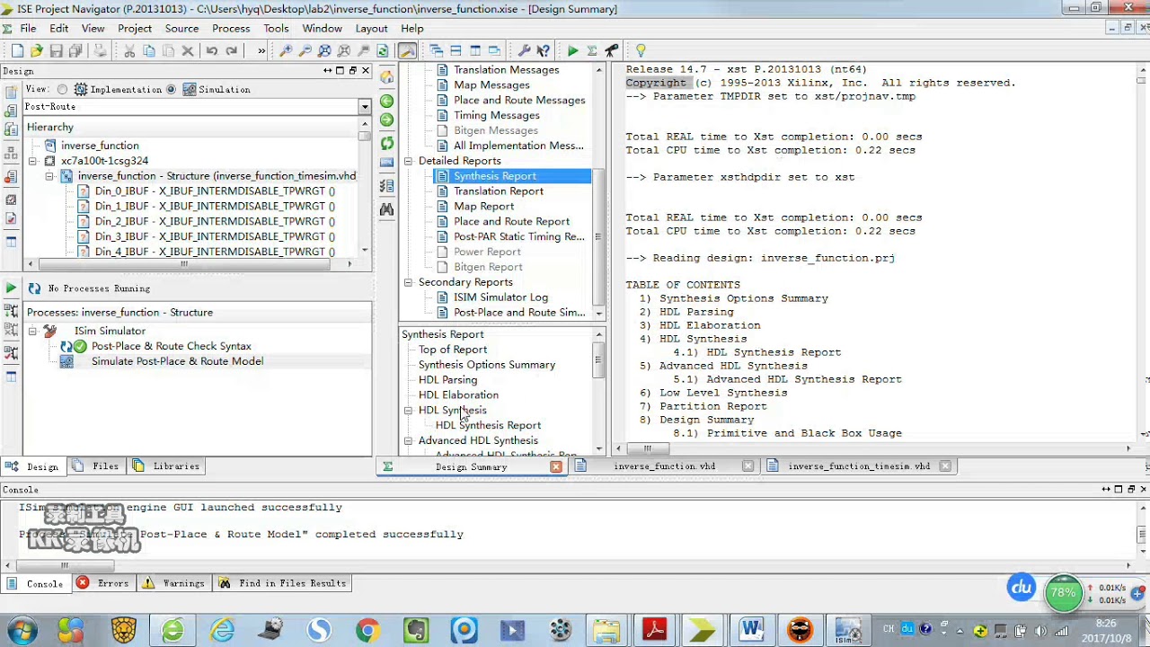
Task: Click the green Run arrow icon
Action: coord(572,51)
